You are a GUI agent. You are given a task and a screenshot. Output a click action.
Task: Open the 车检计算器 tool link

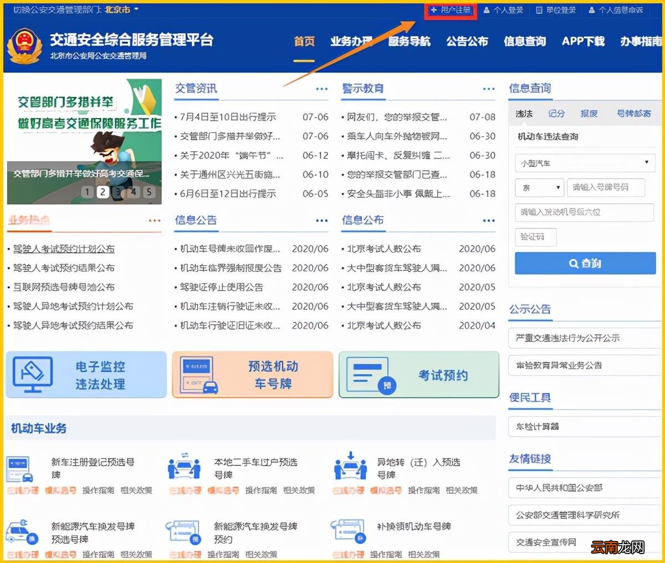(x=585, y=427)
